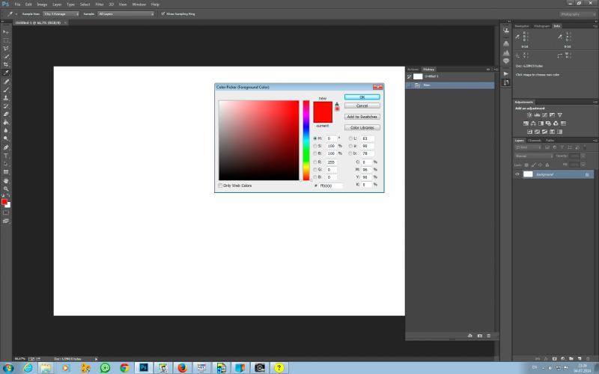Click the Brightness/Contrast adjustment icon

click(x=529, y=115)
